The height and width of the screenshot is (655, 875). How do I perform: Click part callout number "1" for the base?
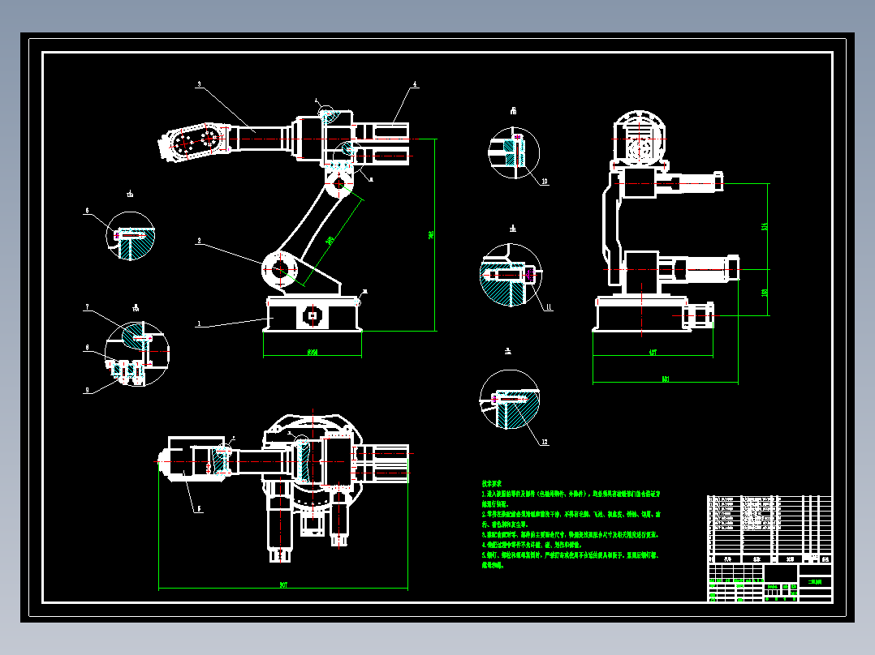[x=199, y=323]
